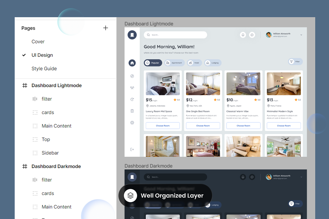
Task: Open chat messages icon in dark dashboard
Action: tap(252, 177)
